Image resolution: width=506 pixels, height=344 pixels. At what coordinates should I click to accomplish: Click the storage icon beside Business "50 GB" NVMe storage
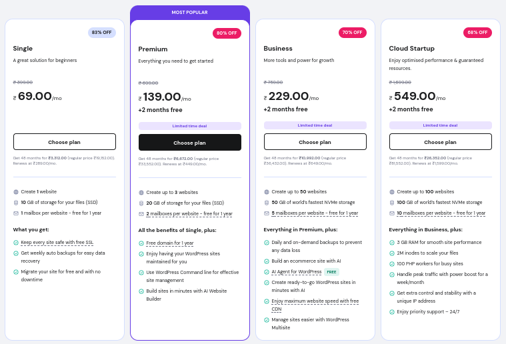(x=267, y=202)
